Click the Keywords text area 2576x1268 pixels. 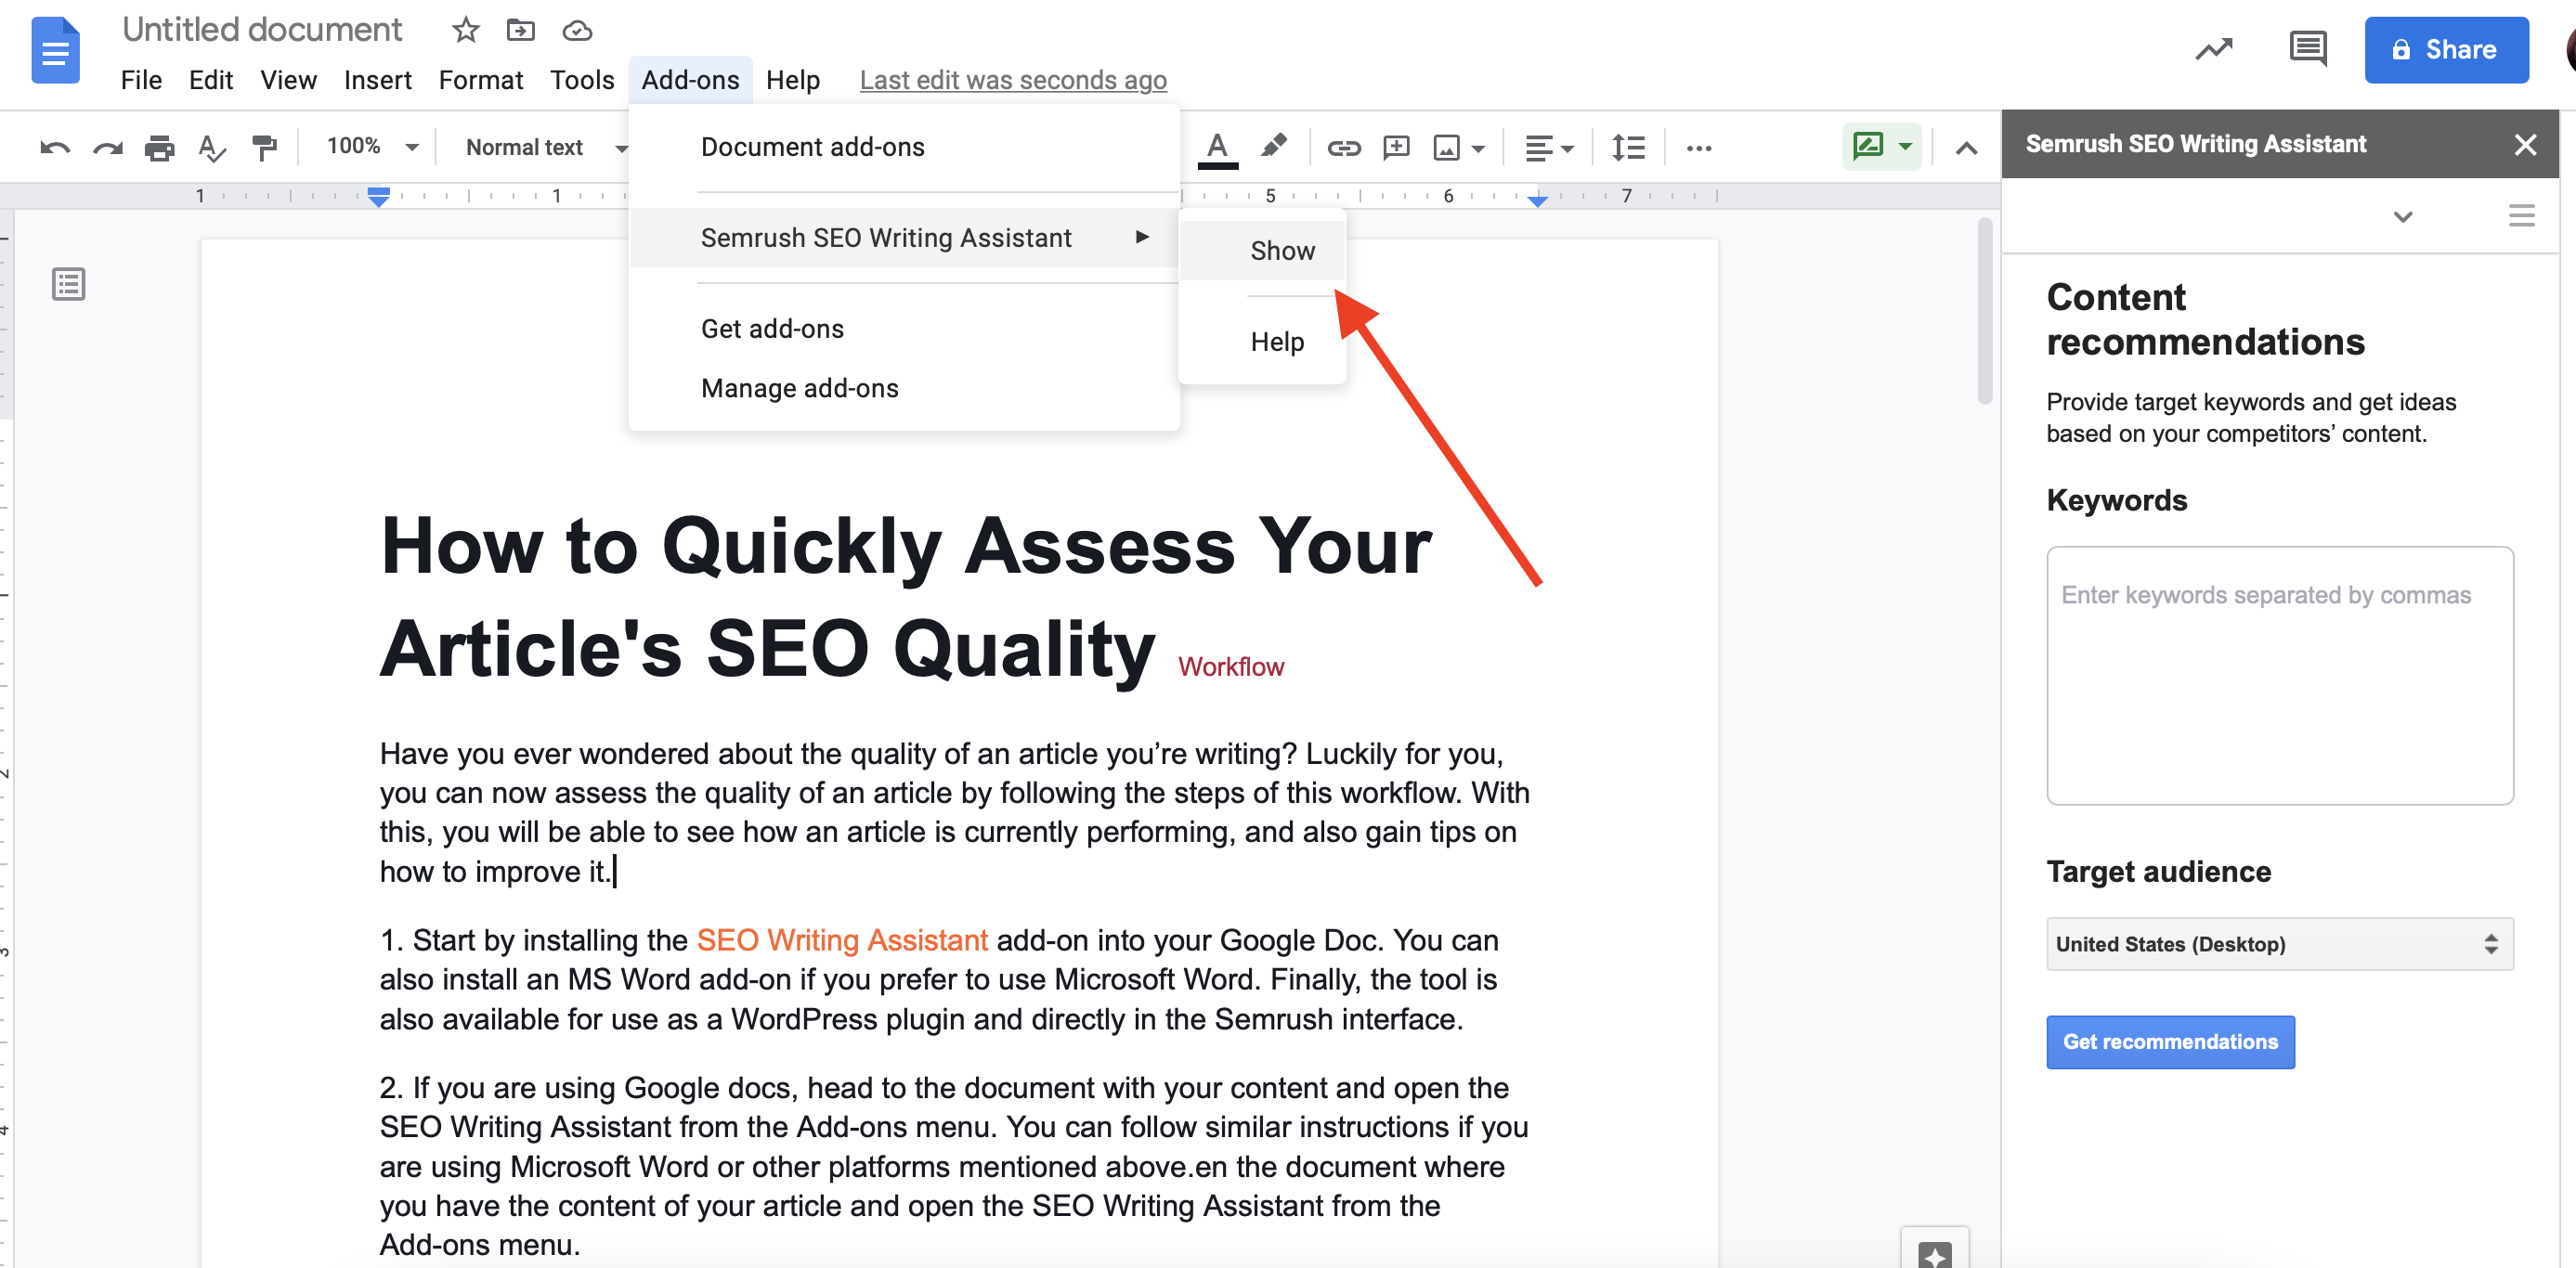pyautogui.click(x=2279, y=675)
